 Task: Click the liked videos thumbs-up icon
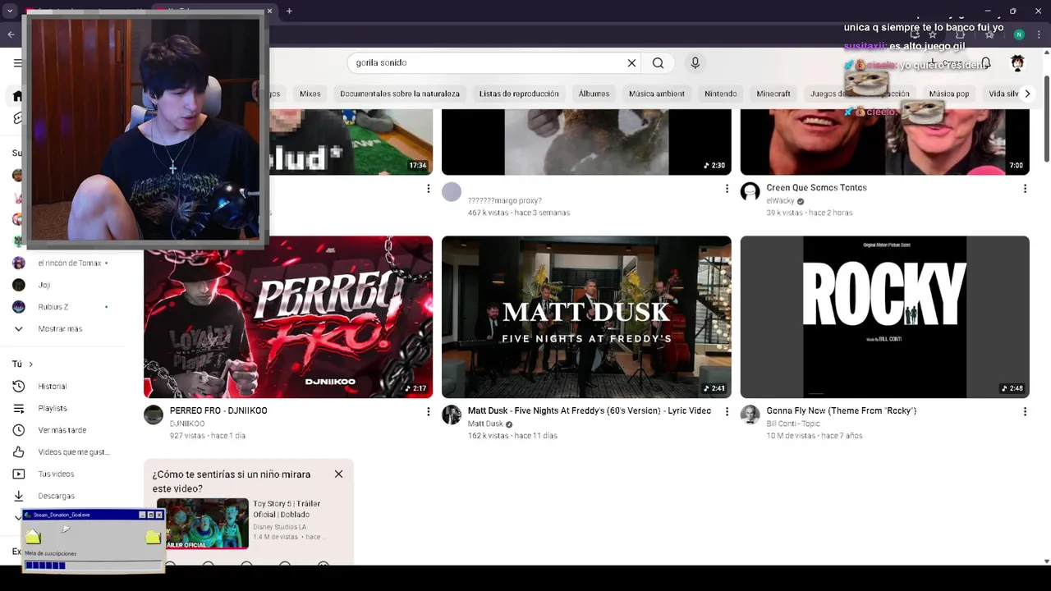point(18,452)
